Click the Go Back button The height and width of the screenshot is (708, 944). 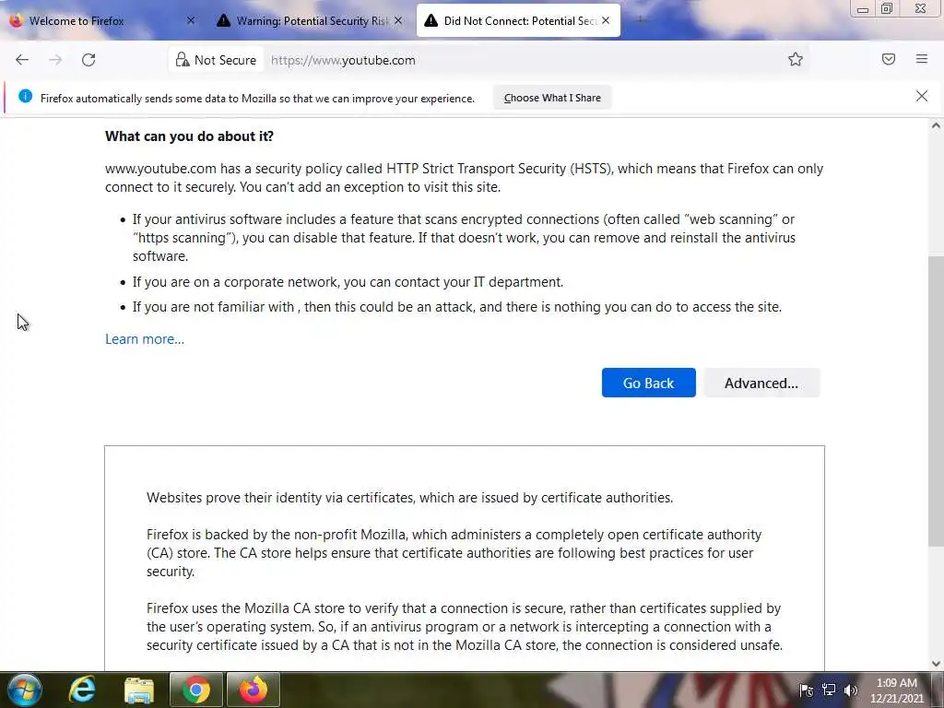(x=648, y=383)
